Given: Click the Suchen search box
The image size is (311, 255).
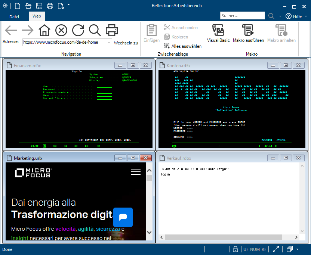Looking at the screenshot, I should pyautogui.click(x=242, y=16).
